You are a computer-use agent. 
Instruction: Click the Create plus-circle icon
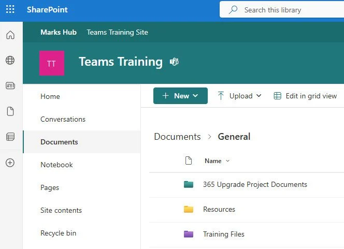point(10,163)
